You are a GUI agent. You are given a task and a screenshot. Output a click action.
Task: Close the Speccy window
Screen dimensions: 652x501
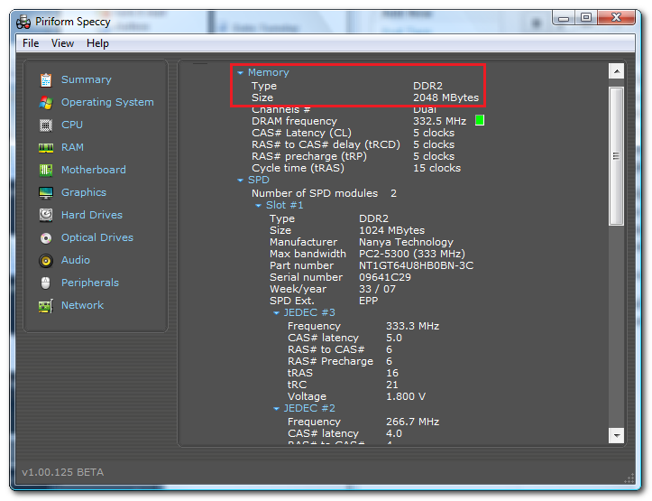click(x=616, y=17)
